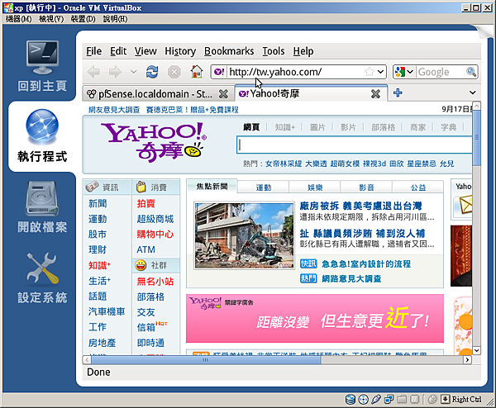Go forward with the browser forward arrow

pyautogui.click(x=115, y=72)
